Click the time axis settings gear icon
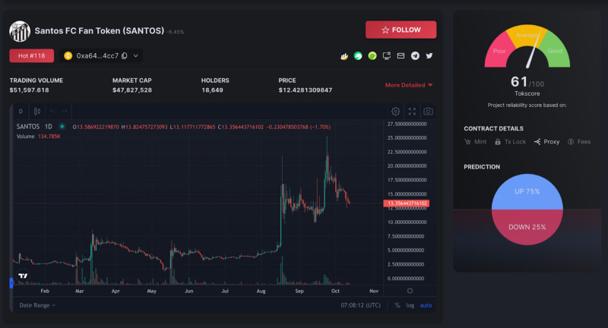This screenshot has width=608, height=328. 410,291
